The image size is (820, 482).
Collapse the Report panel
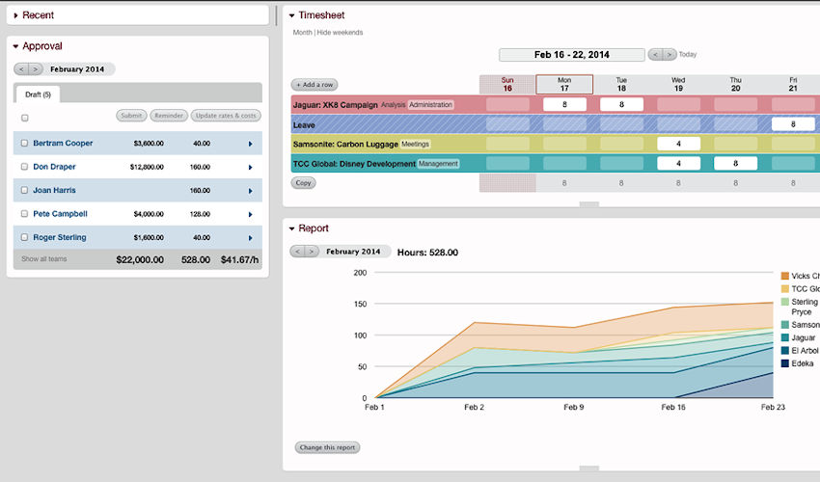tap(292, 229)
